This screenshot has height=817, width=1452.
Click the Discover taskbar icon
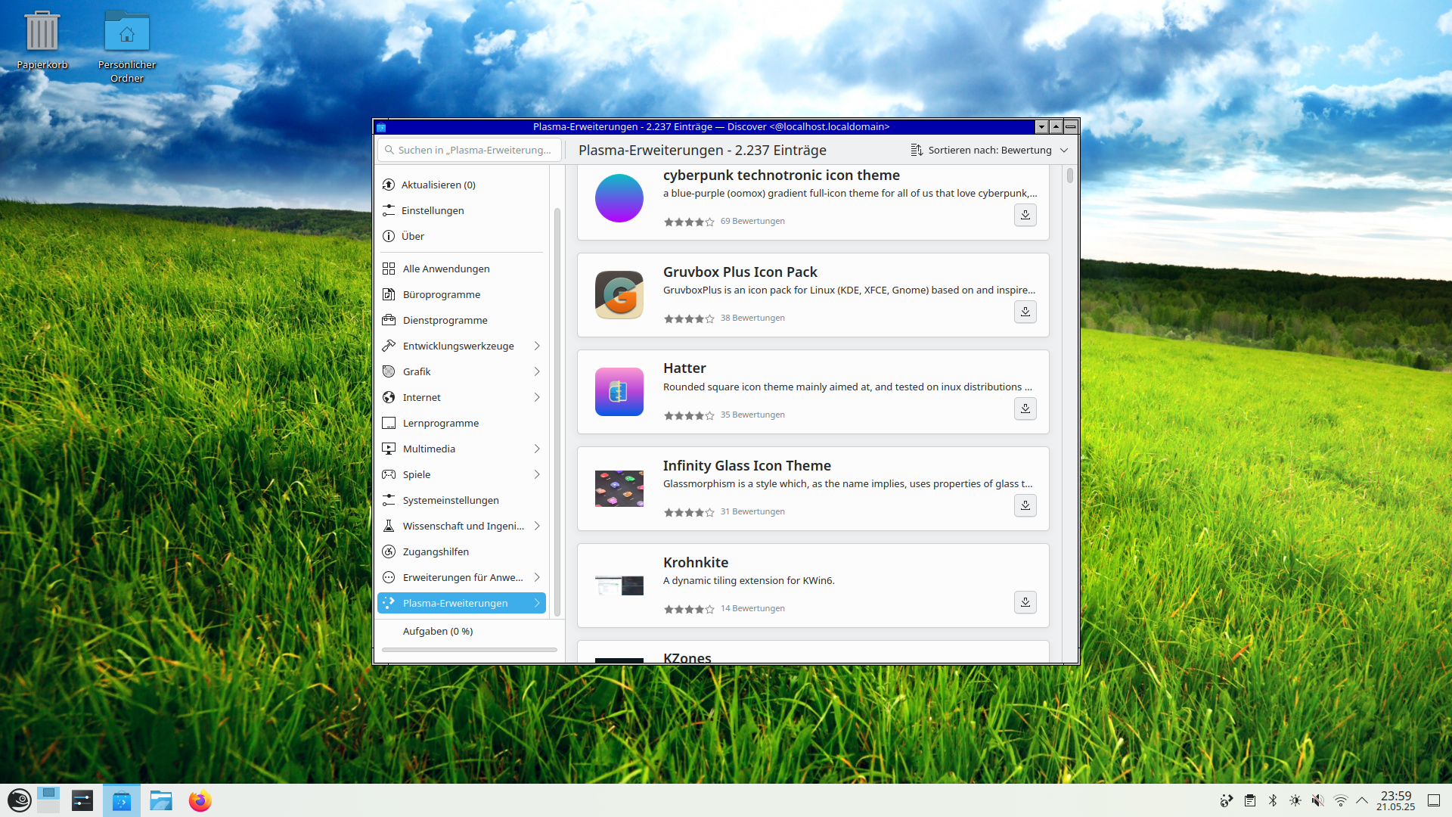tap(122, 800)
